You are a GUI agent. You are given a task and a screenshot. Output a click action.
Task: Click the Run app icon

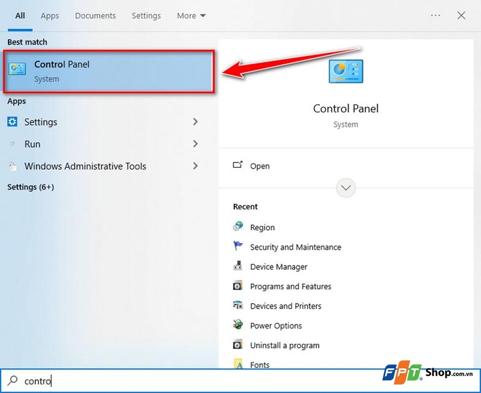pos(12,144)
